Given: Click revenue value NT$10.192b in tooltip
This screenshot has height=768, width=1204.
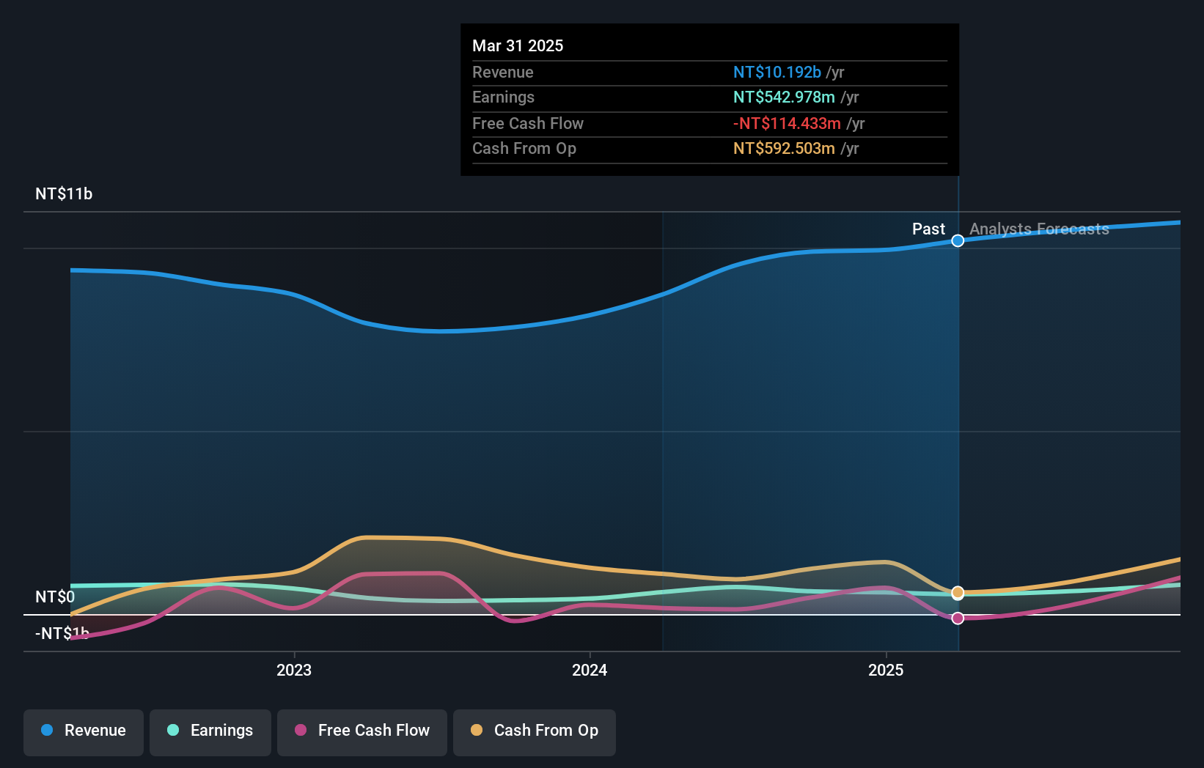Looking at the screenshot, I should pyautogui.click(x=777, y=72).
